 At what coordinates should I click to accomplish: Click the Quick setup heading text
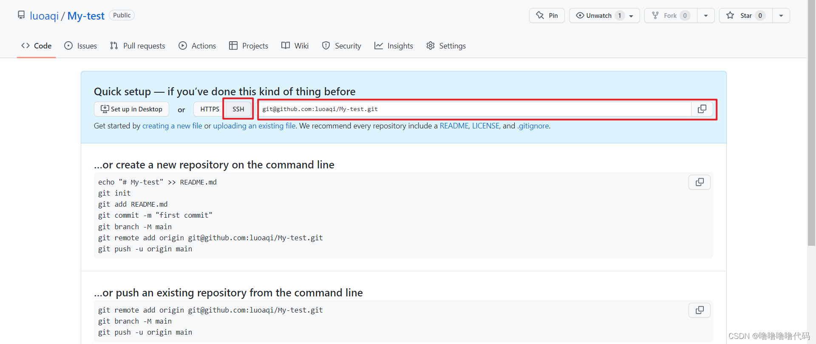pos(225,91)
